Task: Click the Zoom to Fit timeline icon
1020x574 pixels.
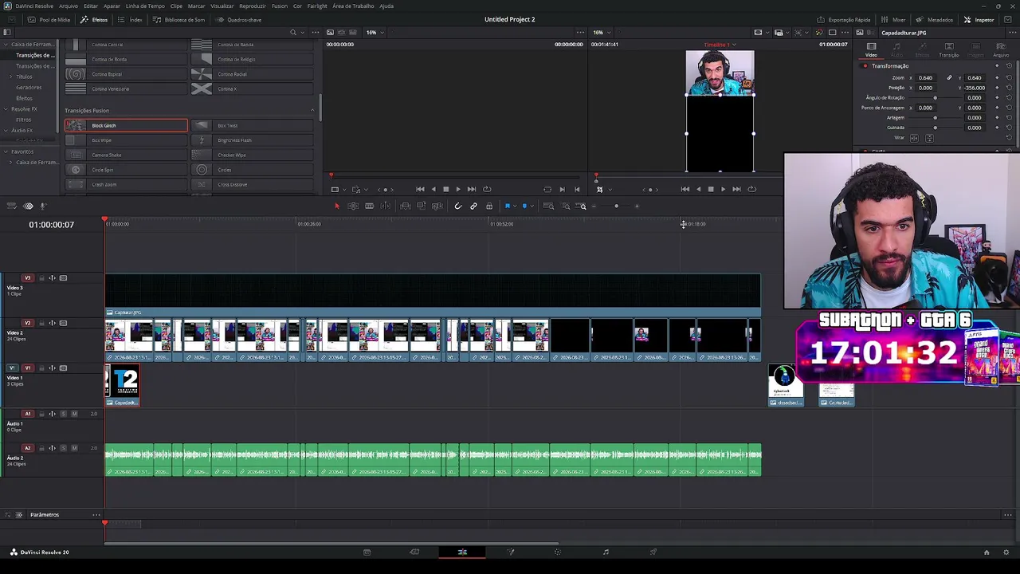Action: (548, 206)
